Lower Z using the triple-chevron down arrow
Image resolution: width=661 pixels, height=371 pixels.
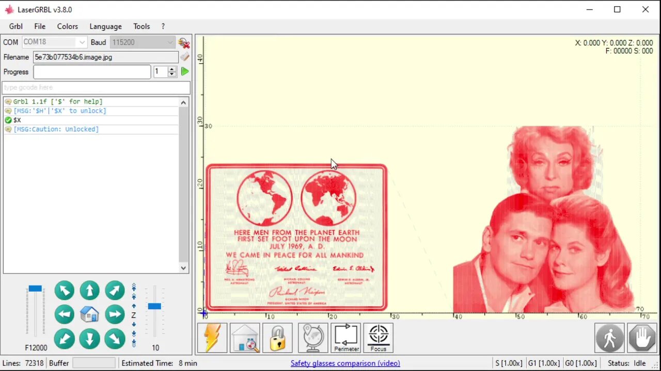point(134,343)
